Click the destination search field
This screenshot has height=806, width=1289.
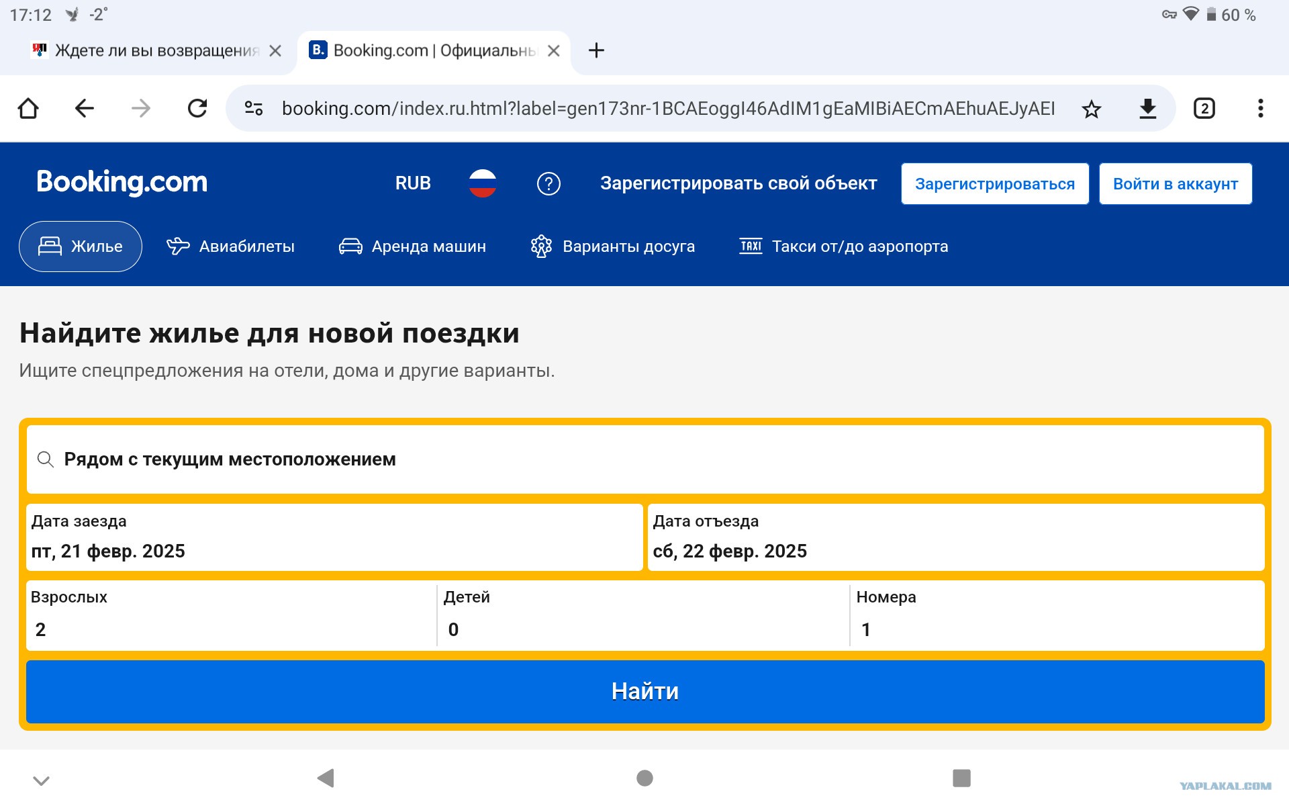coord(645,459)
